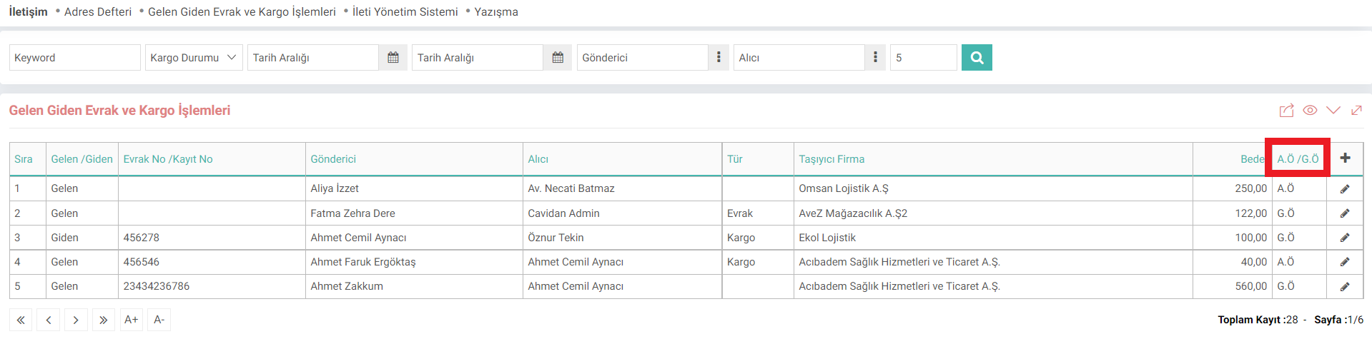Open calendar picker for second Tarih Aralığı
This screenshot has height=344, width=1372.
click(558, 58)
